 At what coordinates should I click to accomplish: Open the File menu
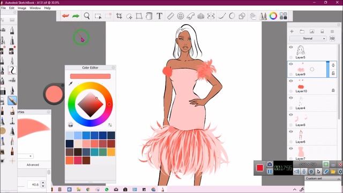(x=4, y=8)
